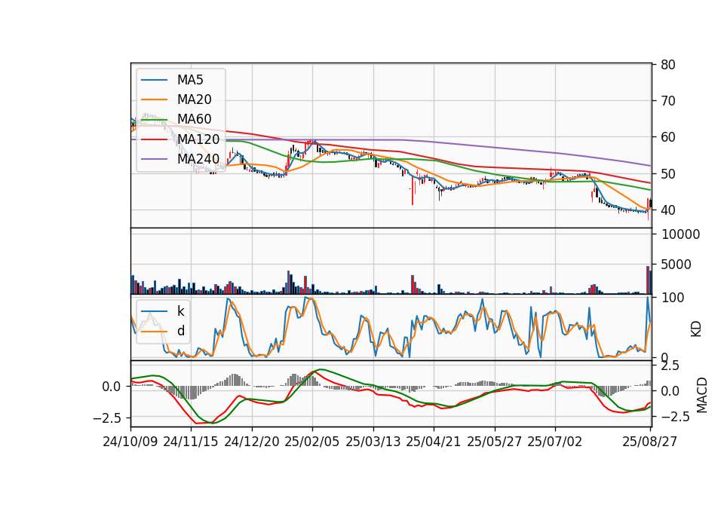Click the 100 label on KD axis
Viewport: 724px width, 520px height.
(673, 298)
